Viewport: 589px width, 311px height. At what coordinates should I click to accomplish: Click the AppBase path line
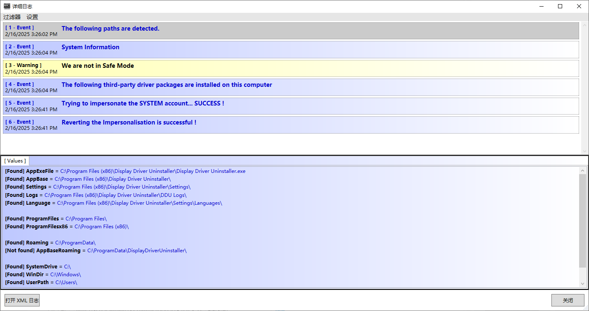(x=88, y=179)
